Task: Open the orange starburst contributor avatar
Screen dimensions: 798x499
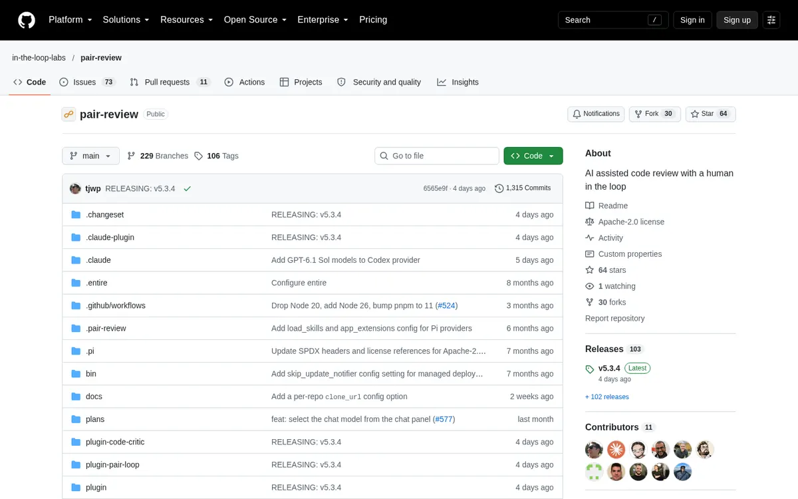Action: pos(616,450)
